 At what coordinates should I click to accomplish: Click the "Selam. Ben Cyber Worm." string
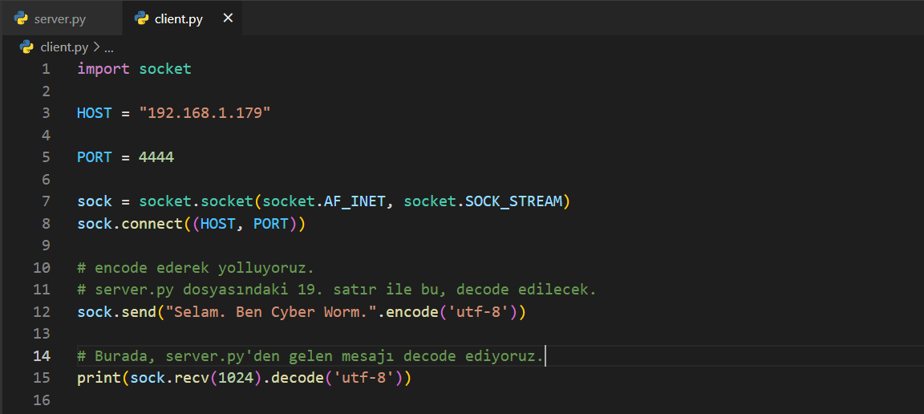click(271, 311)
